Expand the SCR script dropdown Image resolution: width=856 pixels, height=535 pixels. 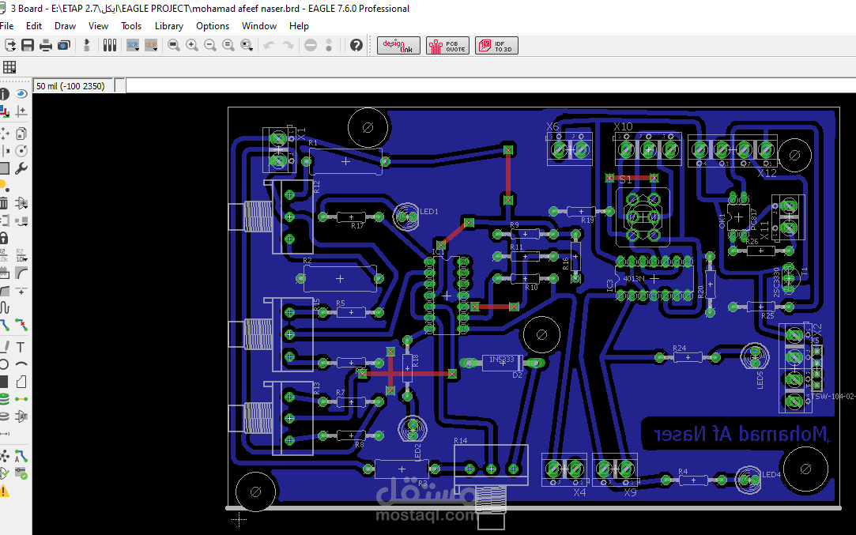[x=133, y=45]
